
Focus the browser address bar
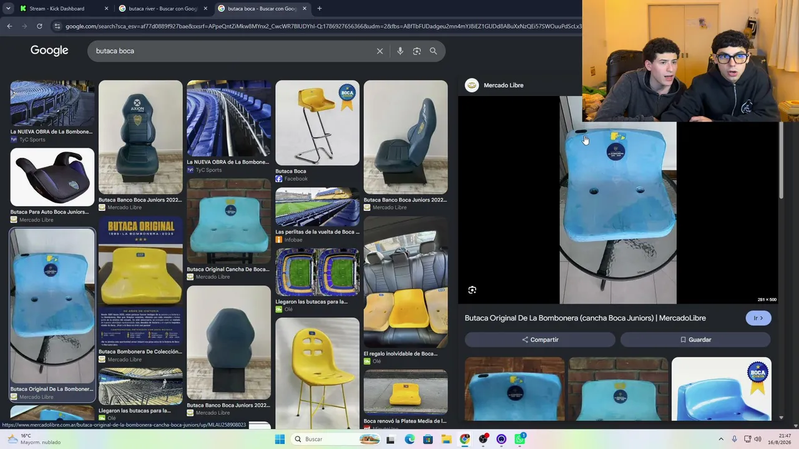click(323, 26)
